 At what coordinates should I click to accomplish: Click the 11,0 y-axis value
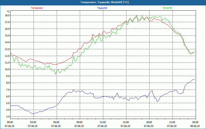pyautogui.click(x=7, y=63)
